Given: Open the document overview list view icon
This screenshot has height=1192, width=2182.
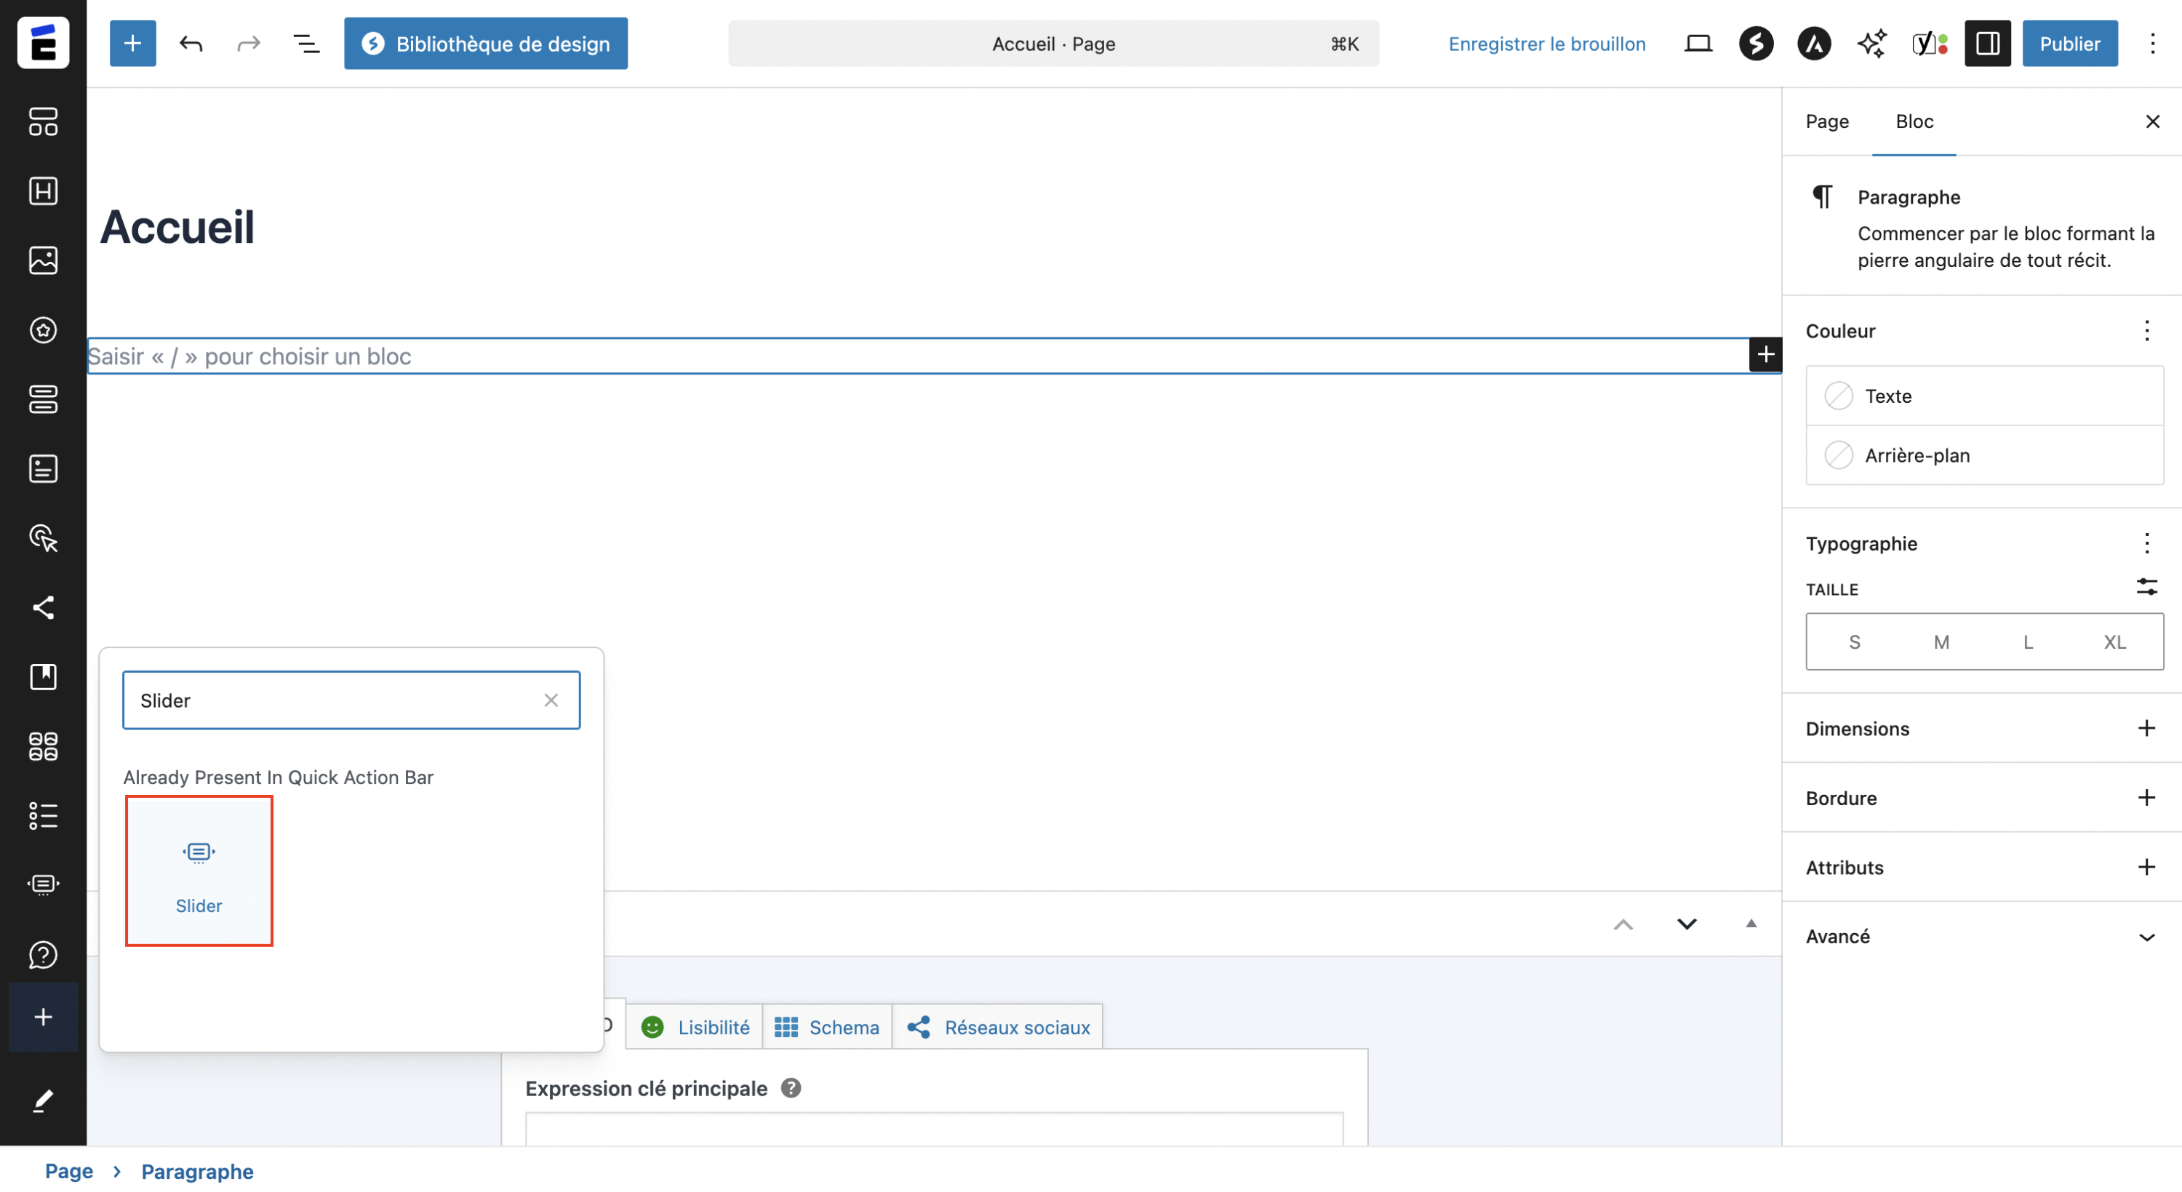Looking at the screenshot, I should pyautogui.click(x=305, y=43).
